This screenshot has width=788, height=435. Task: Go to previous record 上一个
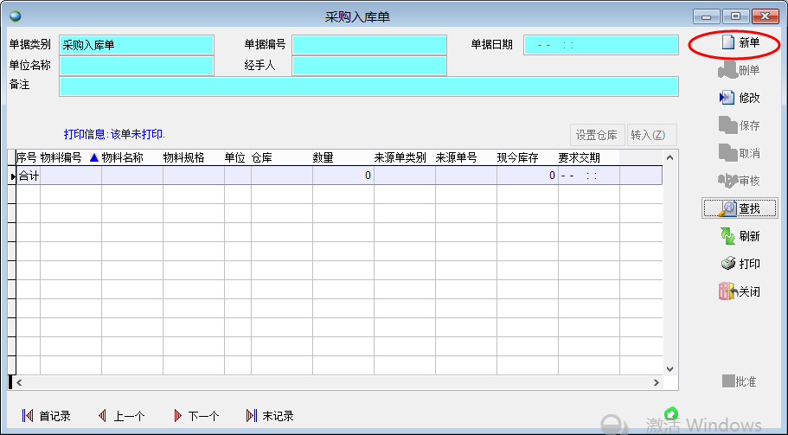121,416
